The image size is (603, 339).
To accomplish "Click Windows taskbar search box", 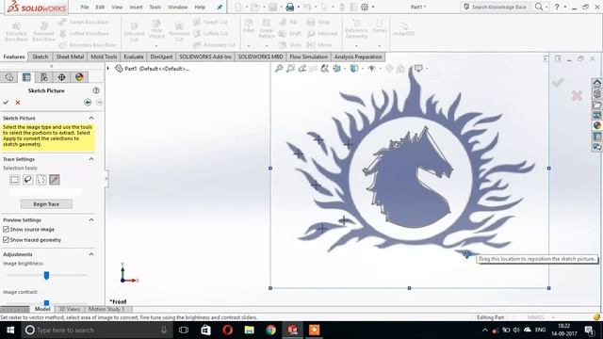I will click(x=96, y=331).
